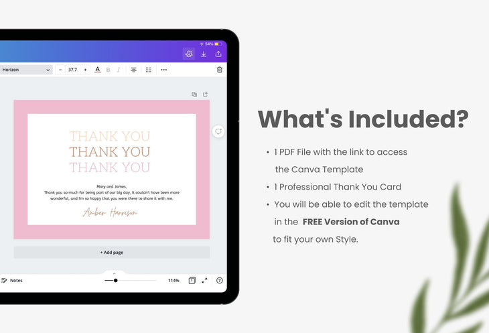This screenshot has width=489, height=333.
Task: Toggle bulleted list formatting
Action: (149, 70)
